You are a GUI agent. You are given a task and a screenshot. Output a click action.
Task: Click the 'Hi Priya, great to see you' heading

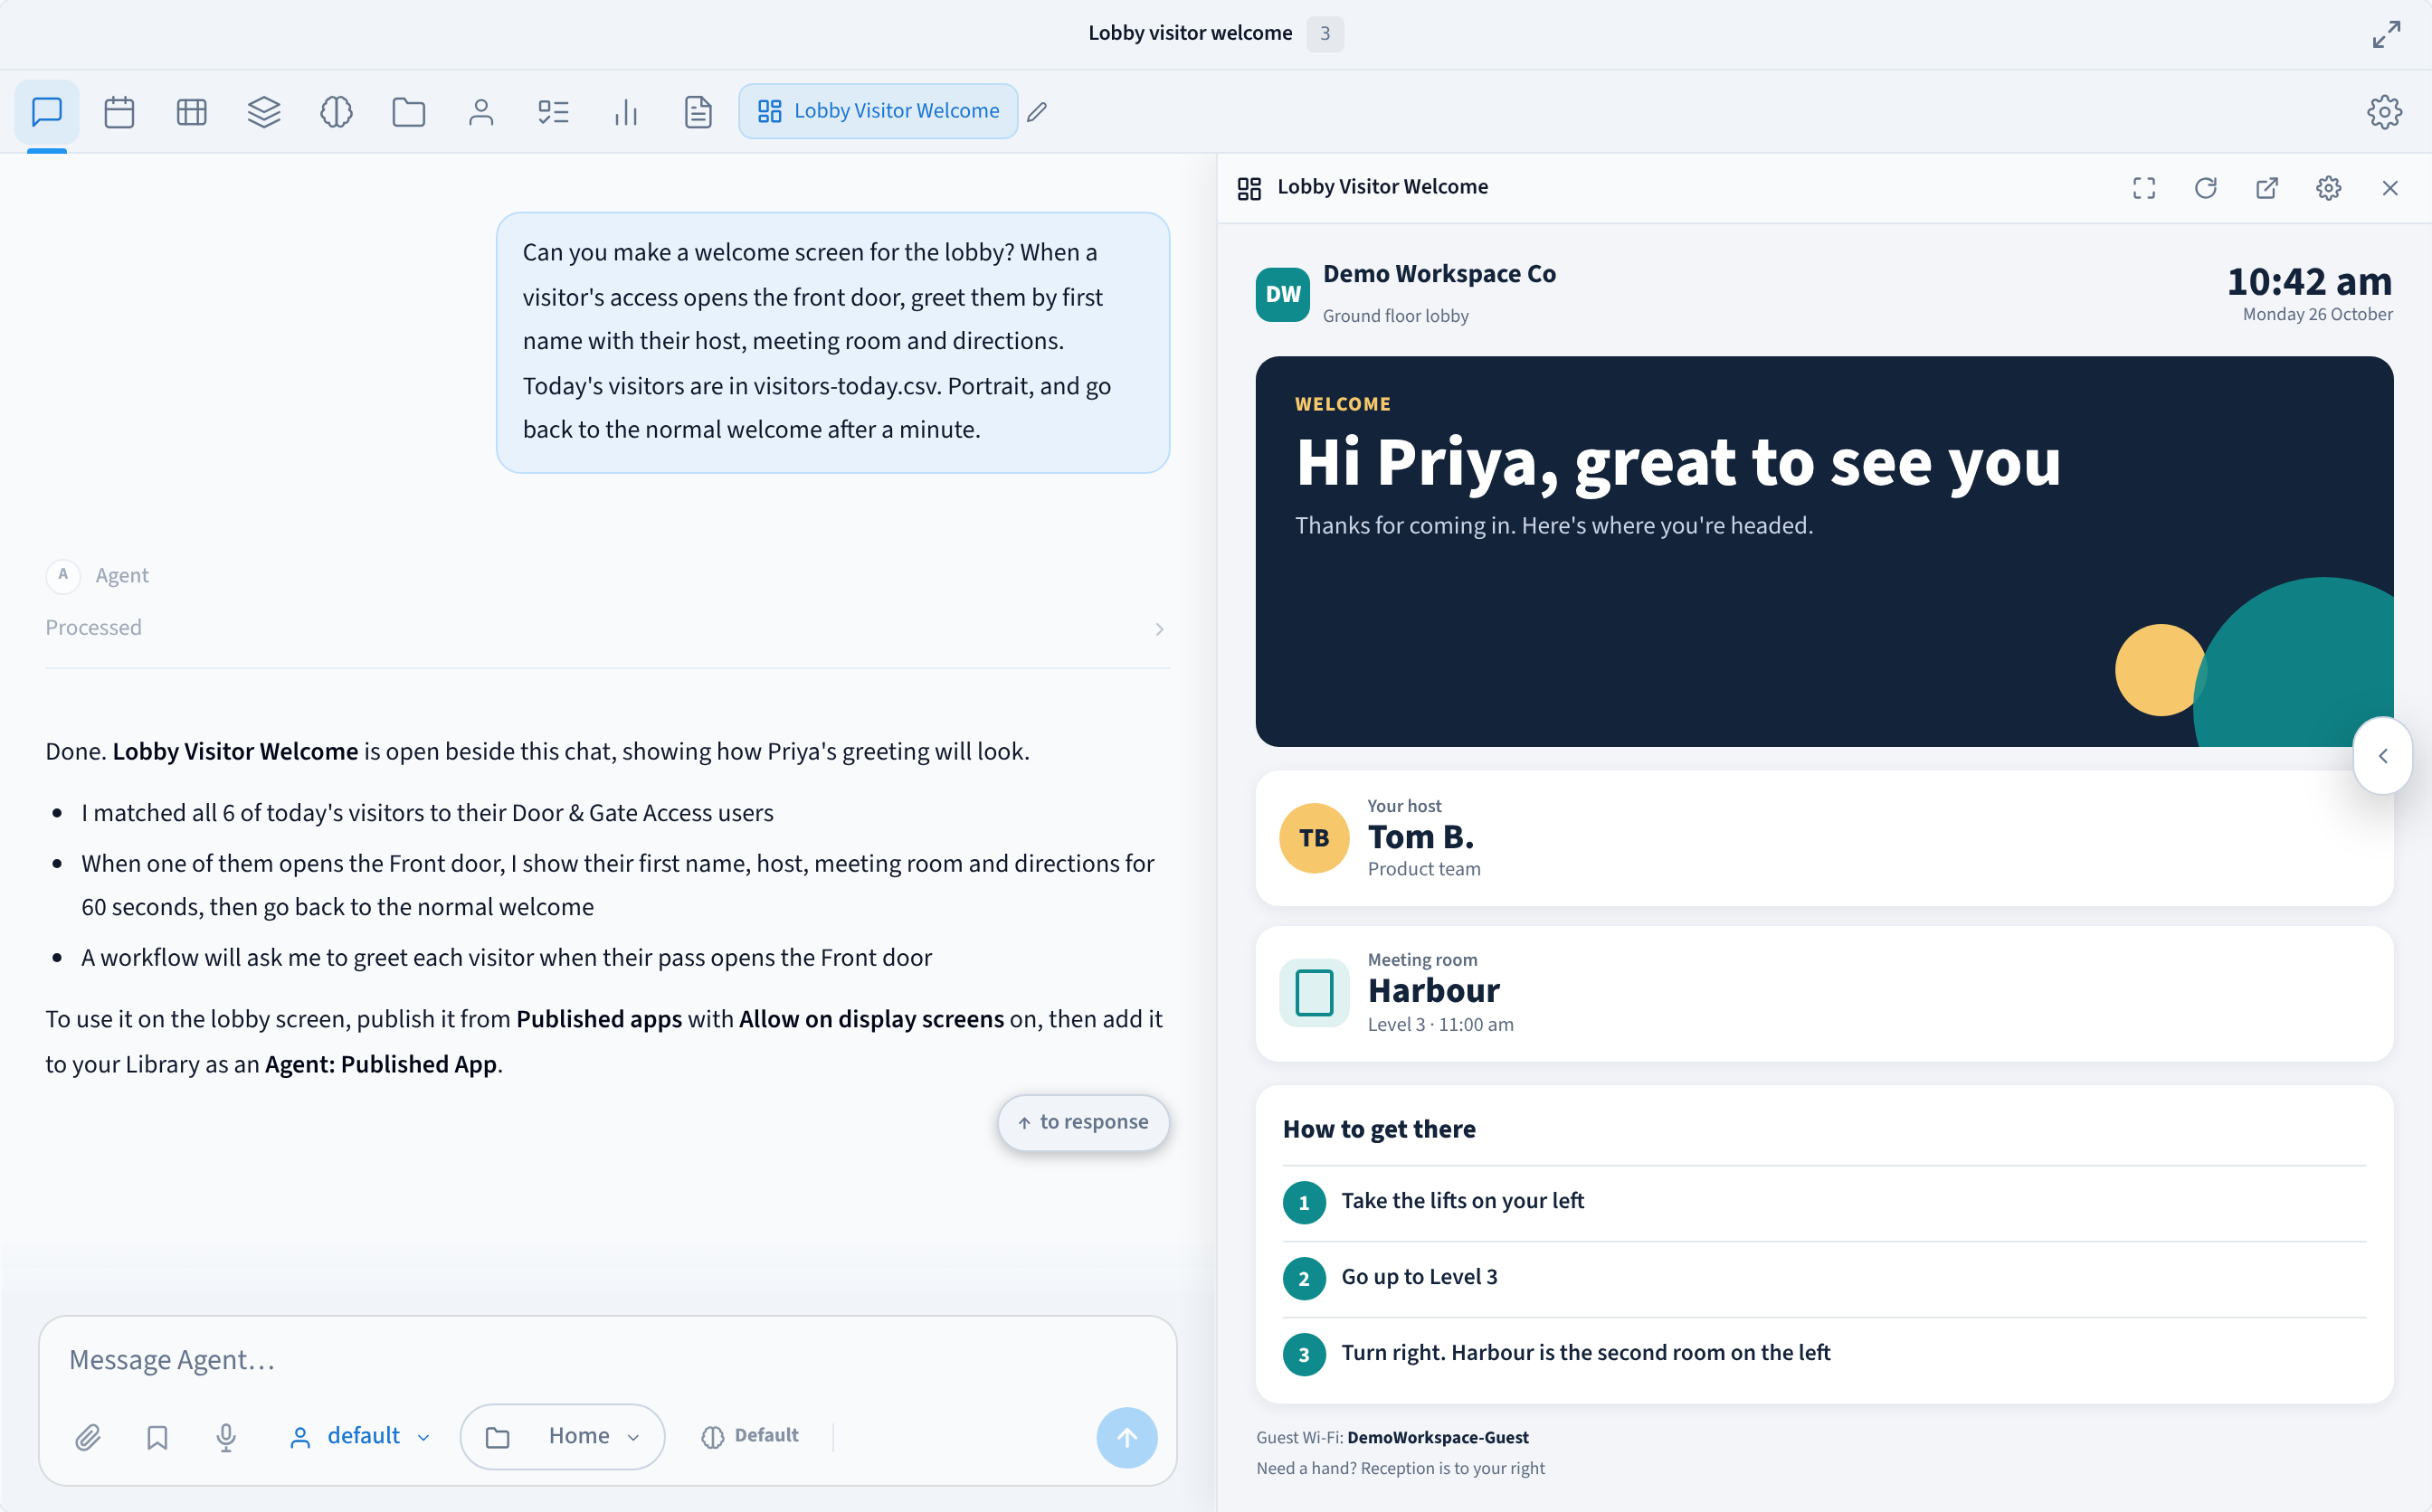pyautogui.click(x=1677, y=462)
